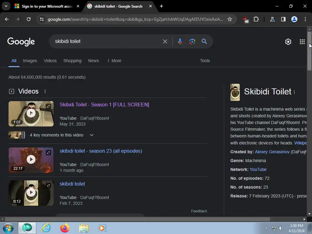Submit search with magnifier icon
Viewport: 312px width, 234px height.
[x=204, y=41]
